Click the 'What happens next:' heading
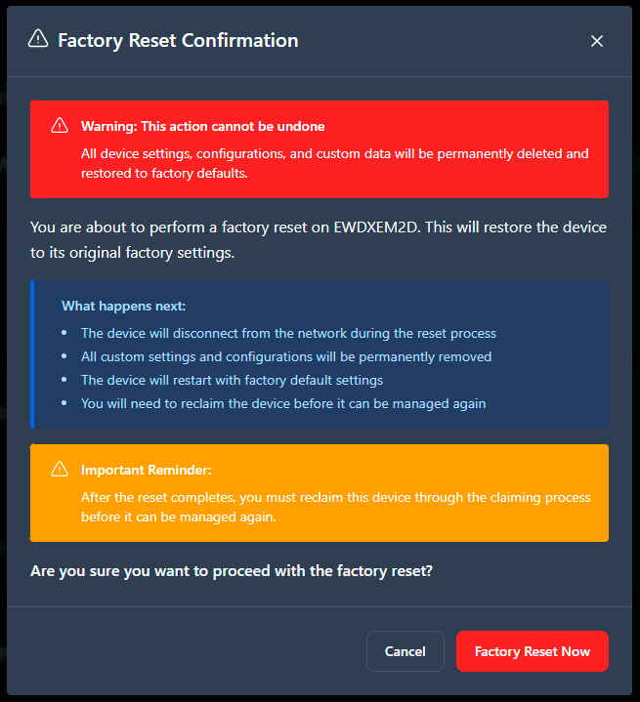The image size is (640, 702). (123, 306)
